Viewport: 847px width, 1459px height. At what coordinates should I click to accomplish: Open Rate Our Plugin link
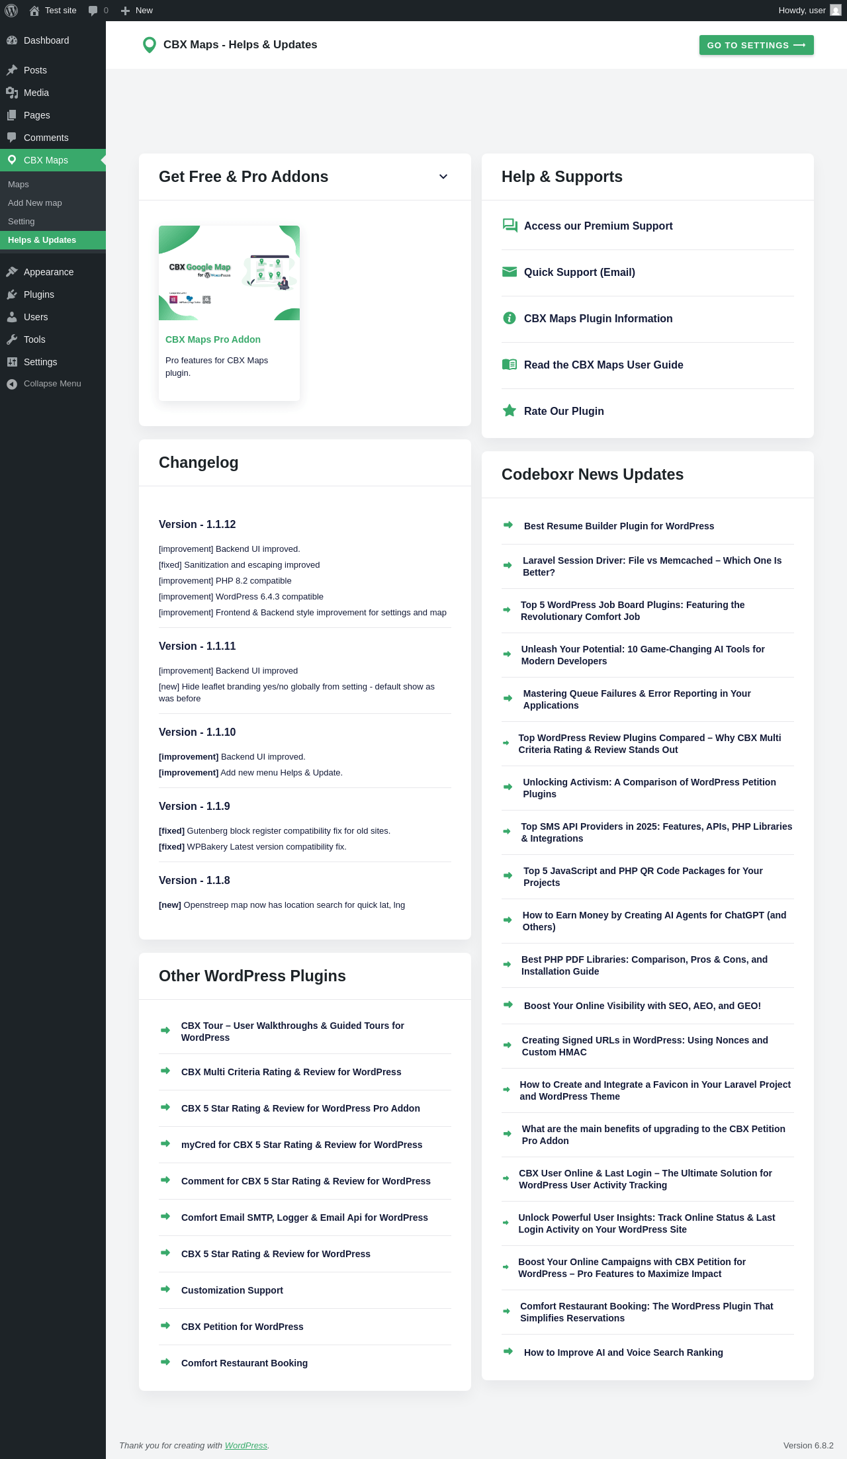tap(564, 411)
